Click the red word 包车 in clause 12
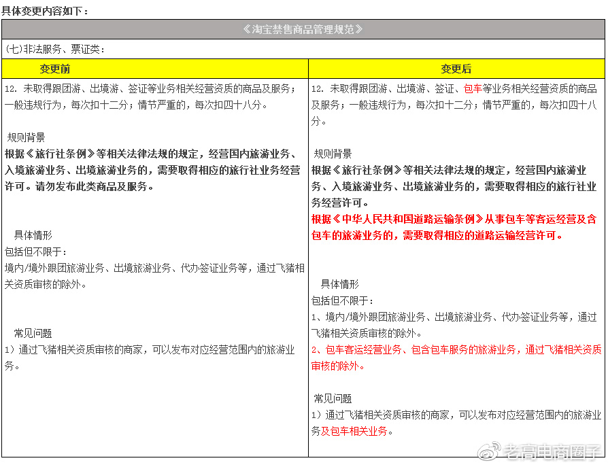The image size is (608, 467). (x=473, y=89)
